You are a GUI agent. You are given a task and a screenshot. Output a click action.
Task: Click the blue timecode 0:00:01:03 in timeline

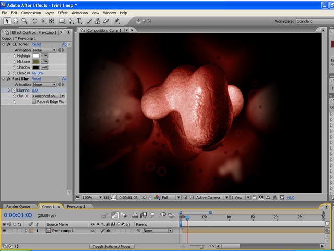point(18,215)
